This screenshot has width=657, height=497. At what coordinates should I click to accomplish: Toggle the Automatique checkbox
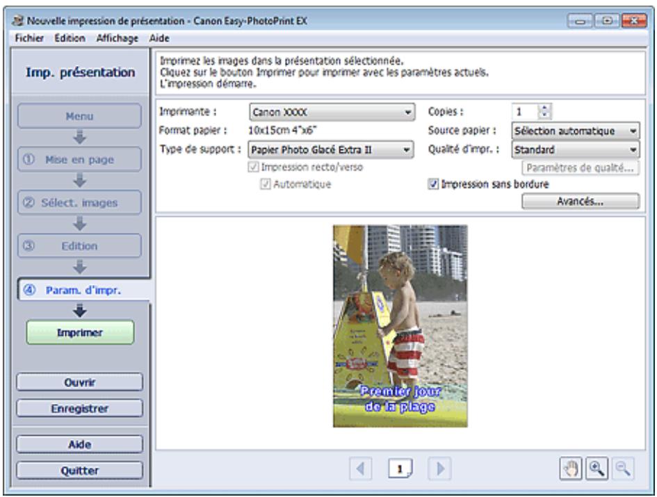pos(265,184)
